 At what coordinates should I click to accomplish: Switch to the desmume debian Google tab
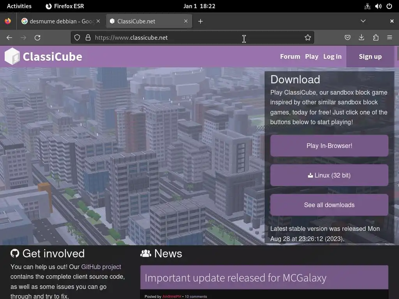60,21
